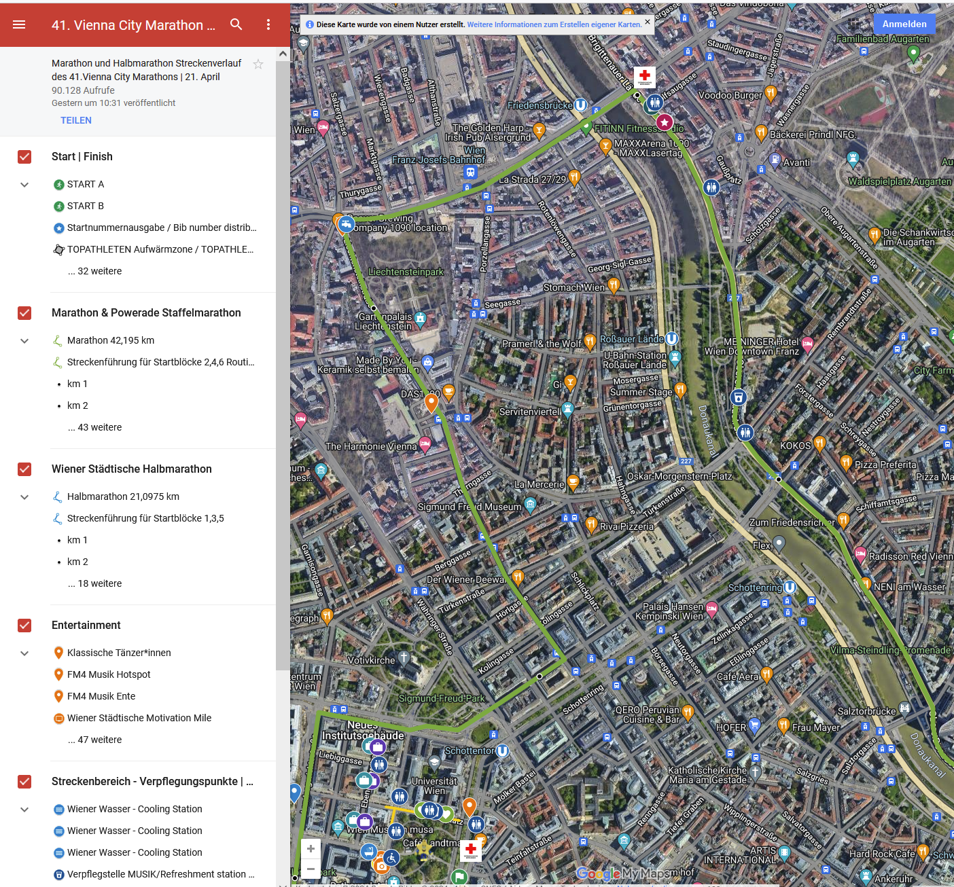Click the Startnummernausgabe star icon
Screen dimensions: 954x887
point(59,228)
